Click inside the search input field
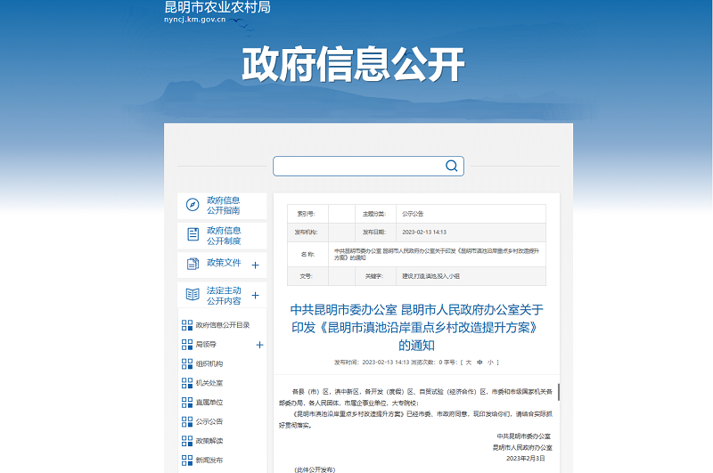This screenshot has width=713, height=473. click(356, 166)
